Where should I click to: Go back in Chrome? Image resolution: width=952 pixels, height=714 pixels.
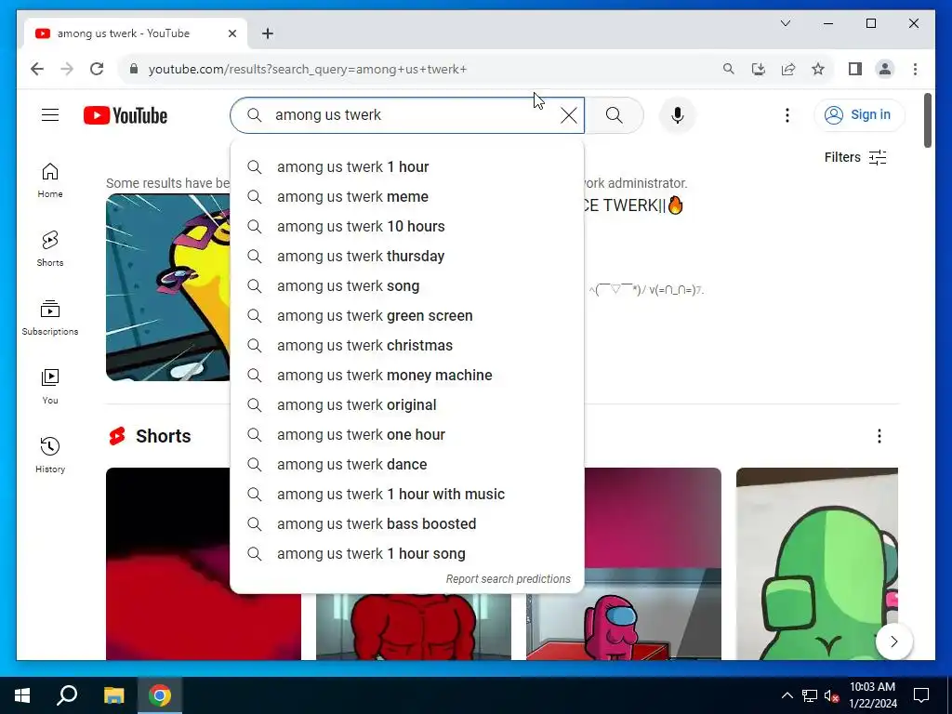pyautogui.click(x=37, y=69)
